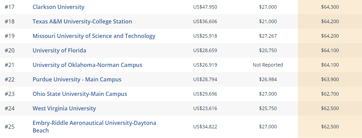
Task: Click the $62,700 salary cell
Action: [x=330, y=94]
